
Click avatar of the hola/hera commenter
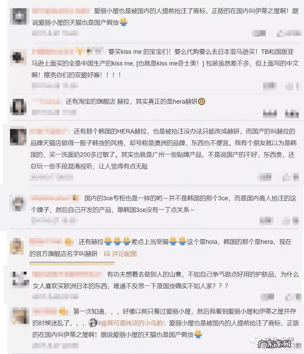[x=18, y=246]
